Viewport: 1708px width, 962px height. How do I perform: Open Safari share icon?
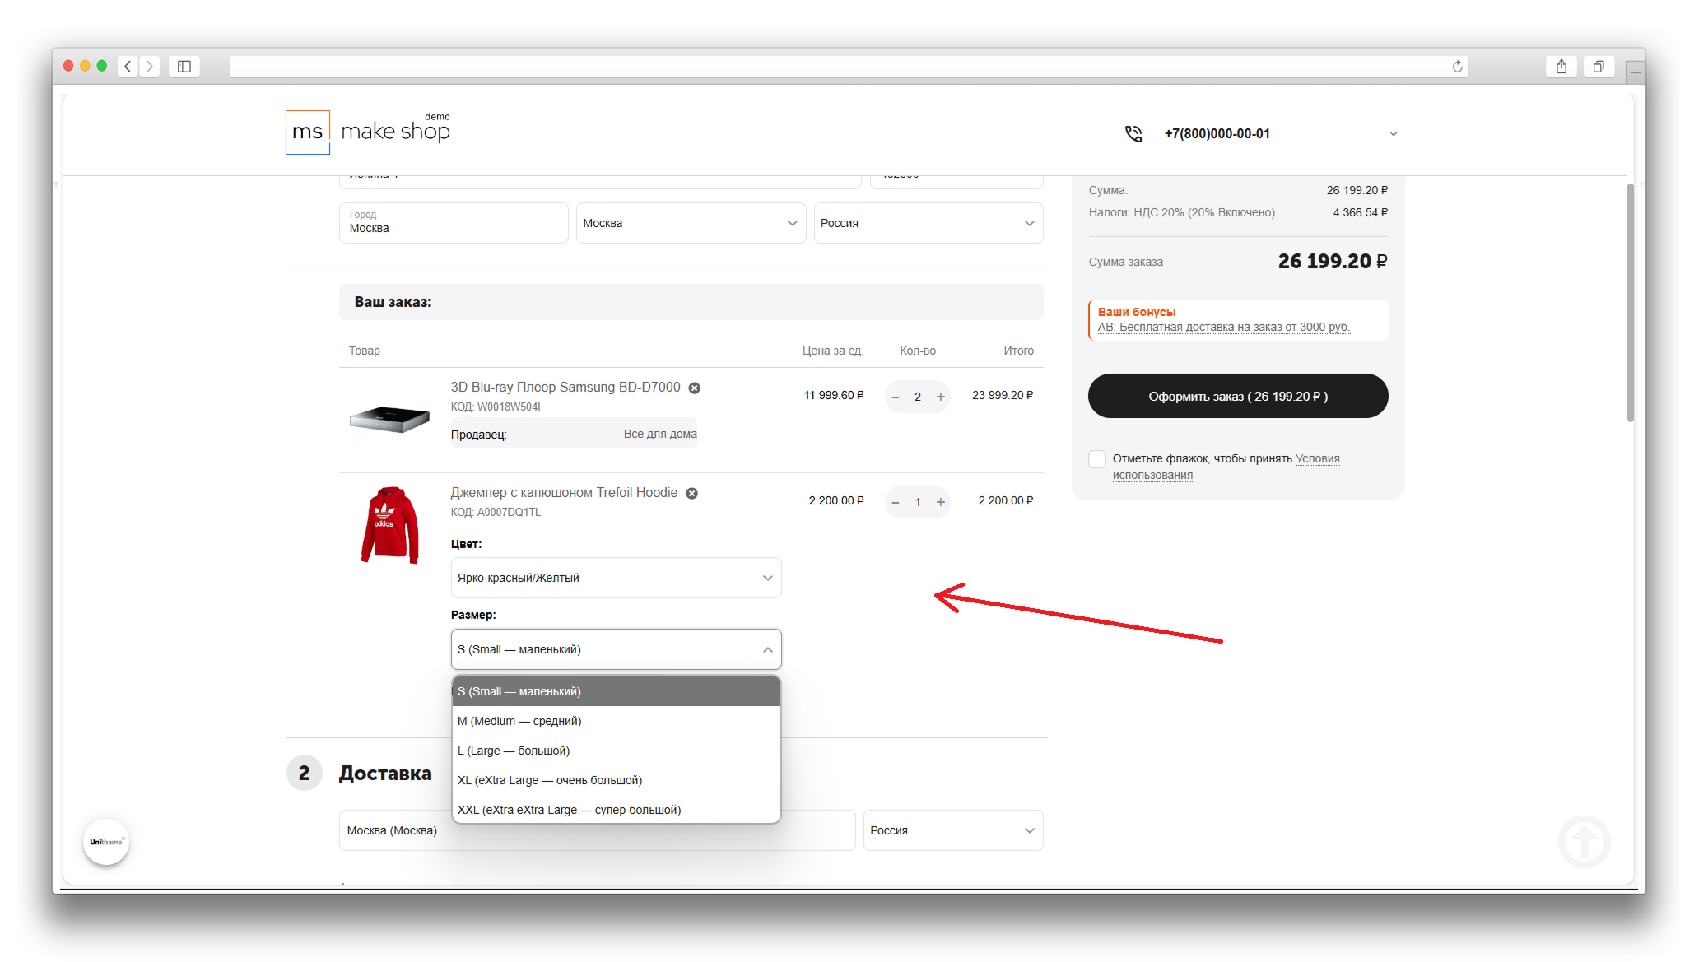point(1561,67)
